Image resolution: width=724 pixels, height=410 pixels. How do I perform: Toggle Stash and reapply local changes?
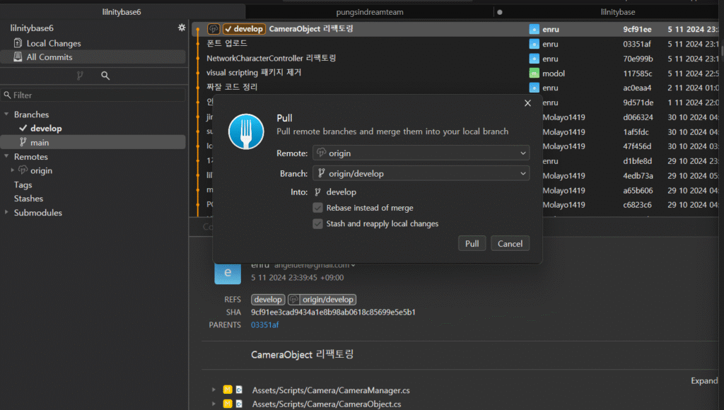(318, 223)
